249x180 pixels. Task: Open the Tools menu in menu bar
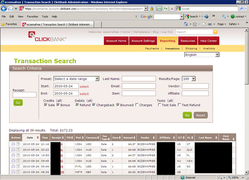[45, 16]
